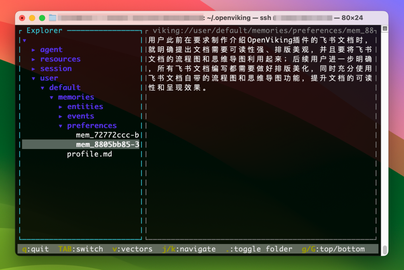Viewport: 404px width, 270px height.
Task: Select the entities folder label
Action: pos(85,107)
